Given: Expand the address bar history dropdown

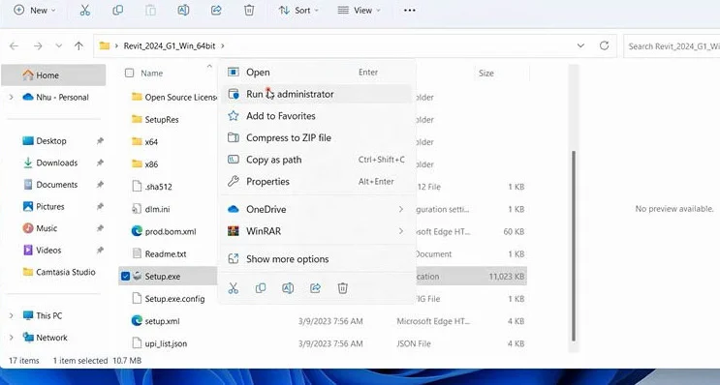Looking at the screenshot, I should pos(580,45).
